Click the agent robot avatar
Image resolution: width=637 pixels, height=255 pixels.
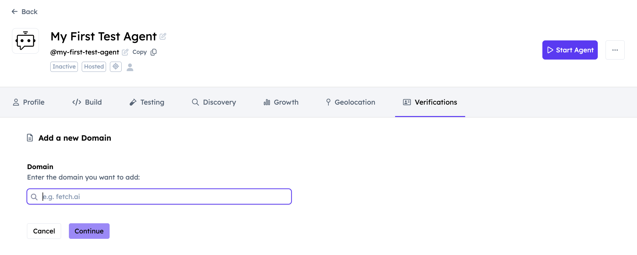tap(25, 41)
